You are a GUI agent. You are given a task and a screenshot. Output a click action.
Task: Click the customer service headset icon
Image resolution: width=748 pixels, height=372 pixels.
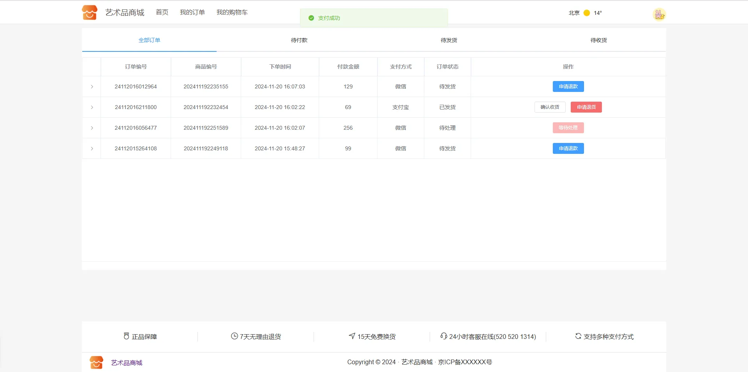443,336
